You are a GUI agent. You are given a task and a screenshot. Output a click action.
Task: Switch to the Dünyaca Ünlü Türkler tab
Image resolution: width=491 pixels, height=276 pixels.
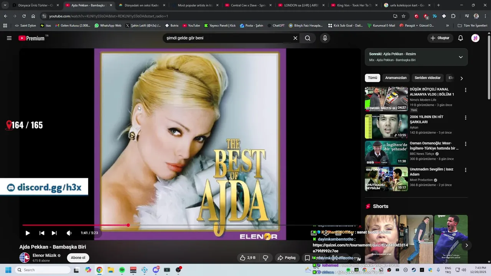coord(36,5)
